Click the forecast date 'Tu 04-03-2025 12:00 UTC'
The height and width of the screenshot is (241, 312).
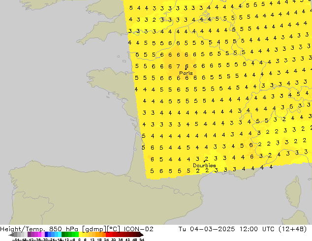[227, 229]
